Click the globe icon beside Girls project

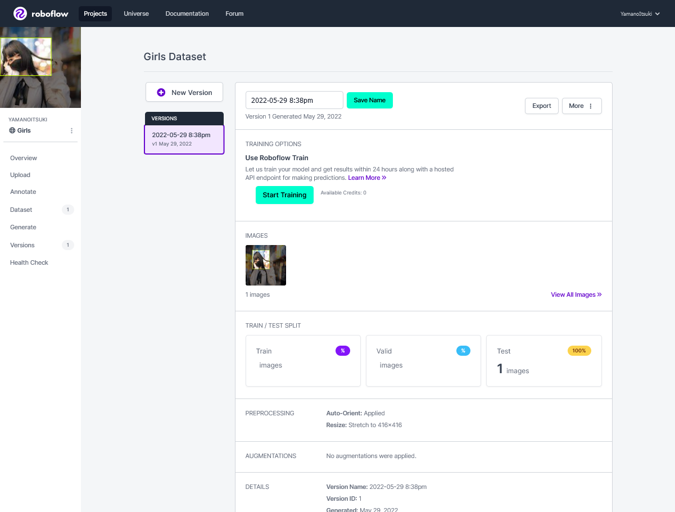[x=12, y=130]
